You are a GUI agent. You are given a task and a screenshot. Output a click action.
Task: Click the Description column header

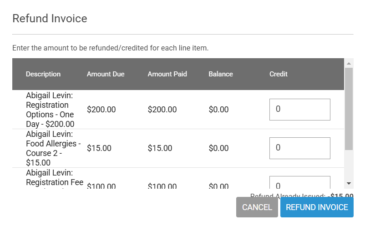pyautogui.click(x=43, y=74)
